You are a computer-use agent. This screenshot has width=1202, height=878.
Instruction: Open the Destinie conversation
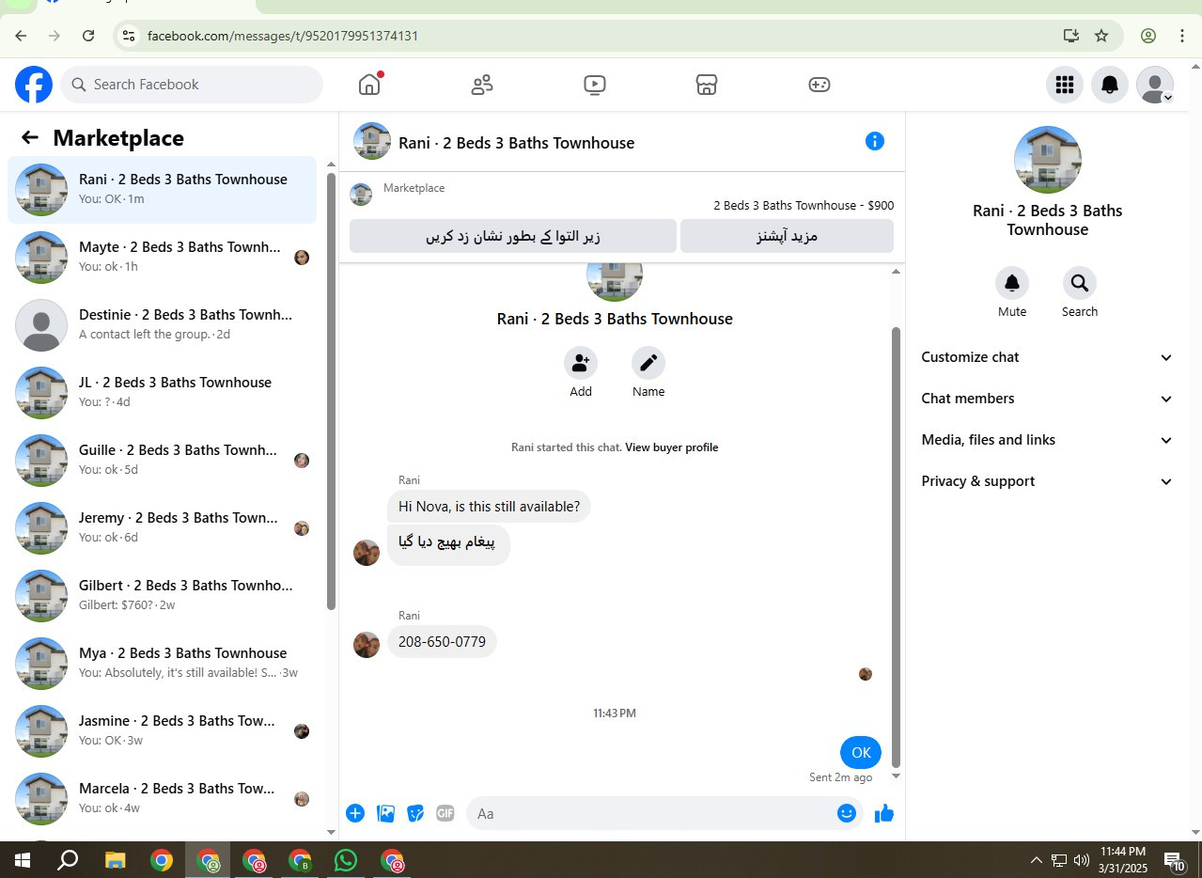click(162, 325)
